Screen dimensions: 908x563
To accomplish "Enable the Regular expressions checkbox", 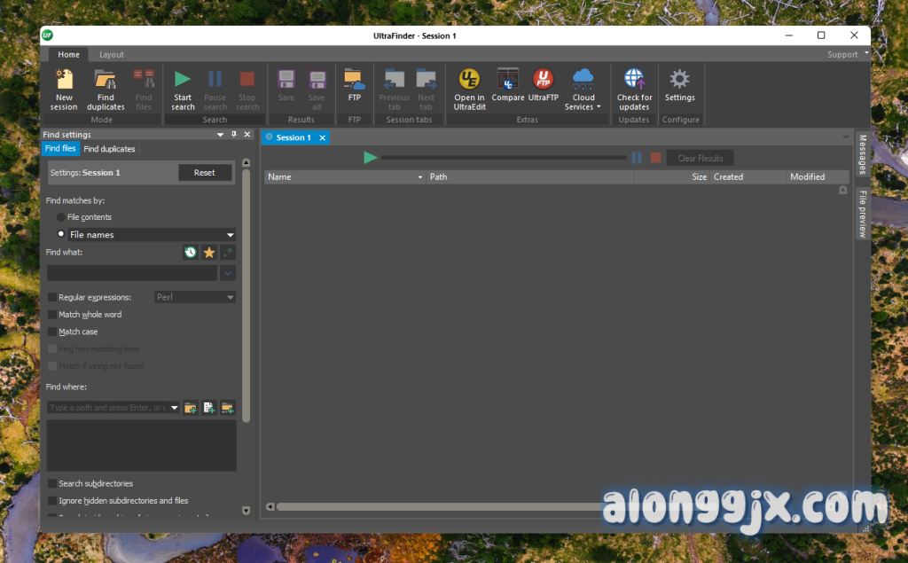I will 52,298.
